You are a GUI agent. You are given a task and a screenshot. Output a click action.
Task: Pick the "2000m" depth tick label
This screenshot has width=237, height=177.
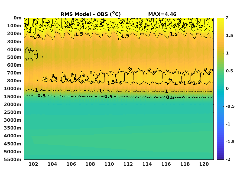(13, 104)
